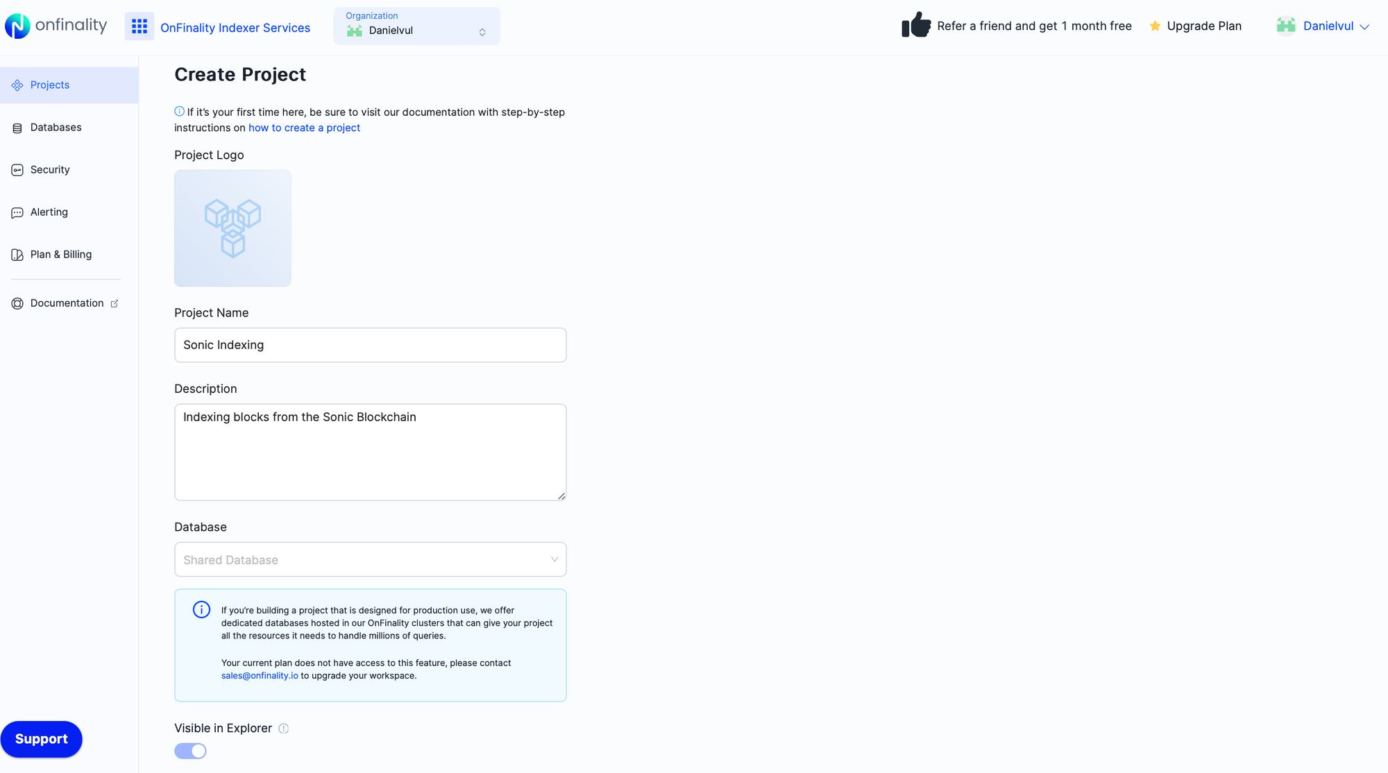
Task: Open the apps grid icon in the header
Action: [x=139, y=26]
